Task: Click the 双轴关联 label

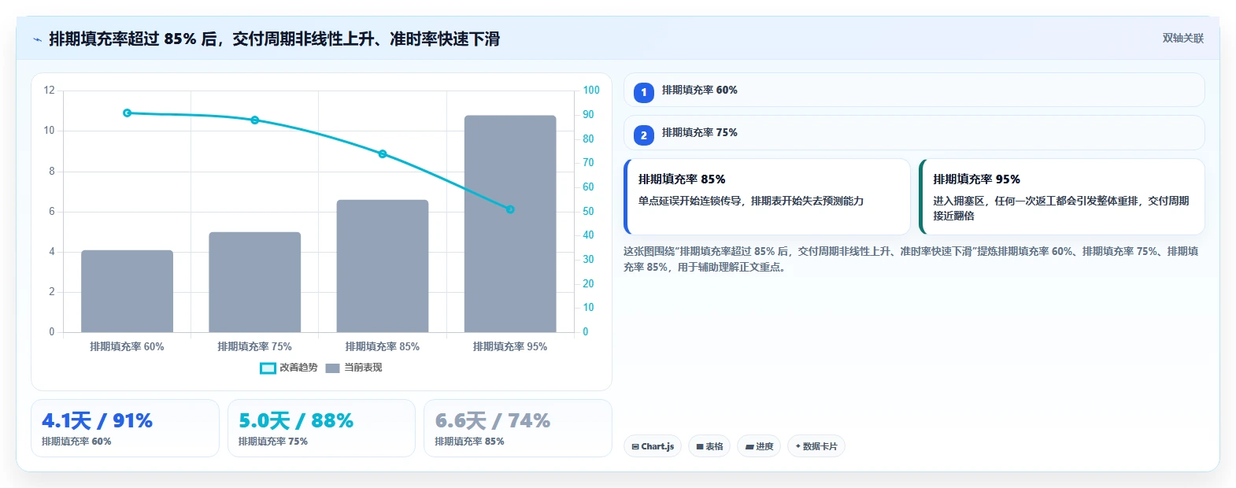Action: point(1182,39)
